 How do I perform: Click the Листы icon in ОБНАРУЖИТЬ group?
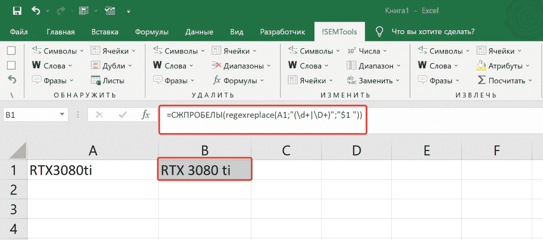(x=96, y=81)
